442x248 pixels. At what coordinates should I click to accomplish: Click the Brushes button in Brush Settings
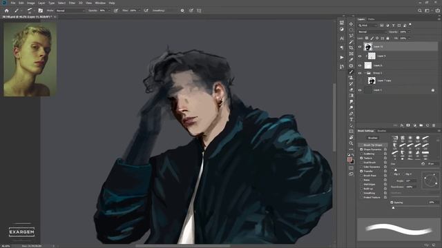(373, 138)
